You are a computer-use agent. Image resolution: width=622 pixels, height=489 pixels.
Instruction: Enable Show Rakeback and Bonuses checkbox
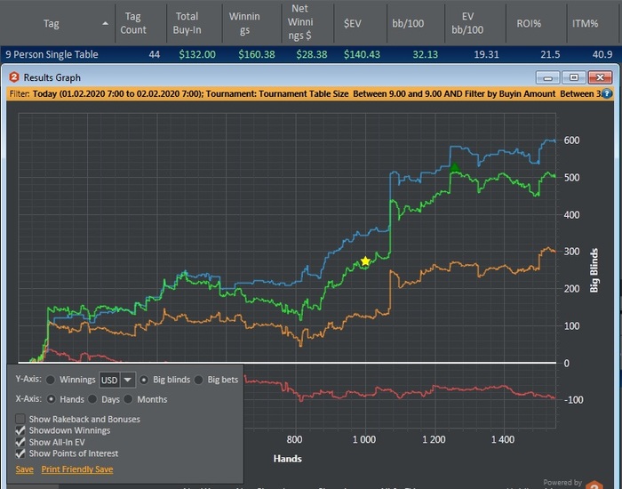coord(20,419)
